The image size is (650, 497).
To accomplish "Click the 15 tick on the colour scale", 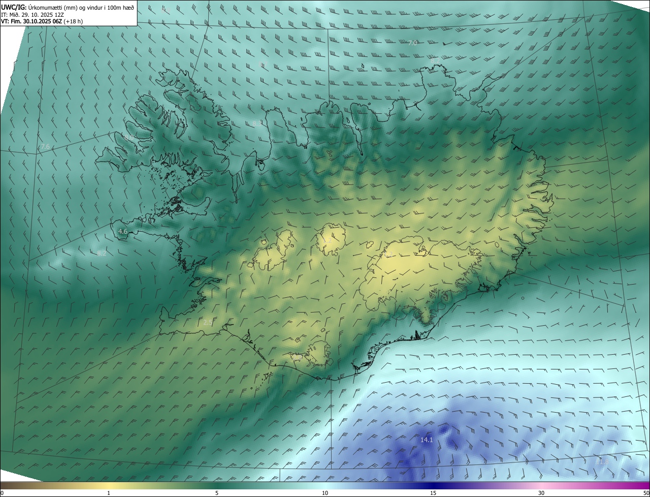I will click(433, 493).
